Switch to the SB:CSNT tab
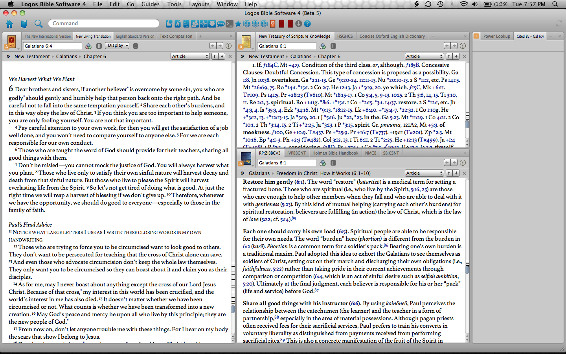This screenshot has width=566, height=354. click(391, 153)
